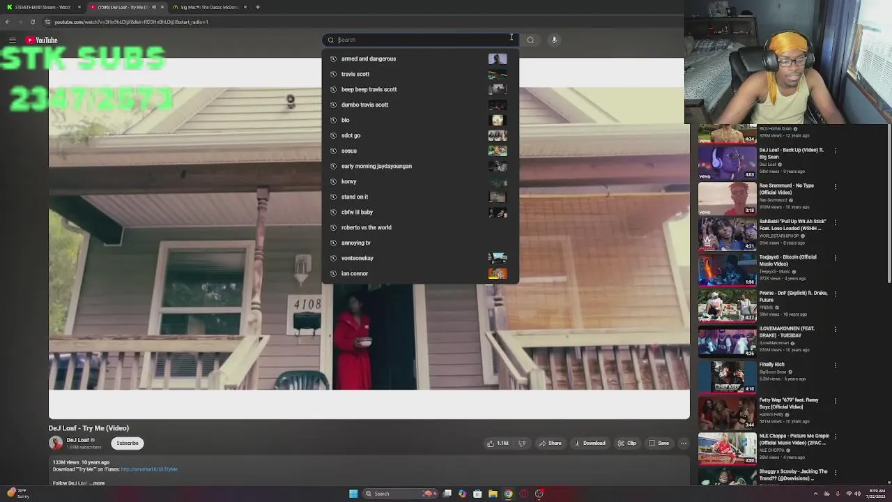Open the YouTube hamburger guide menu

13,40
